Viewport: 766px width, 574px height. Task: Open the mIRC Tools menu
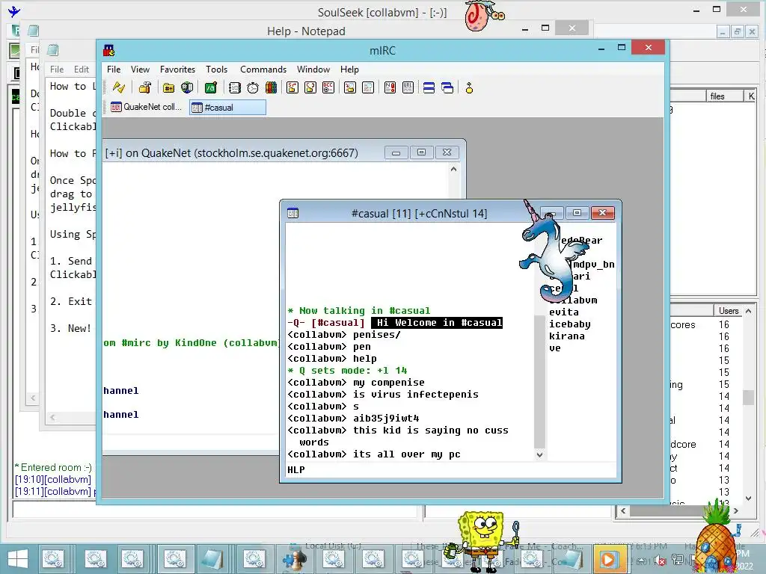pyautogui.click(x=216, y=70)
